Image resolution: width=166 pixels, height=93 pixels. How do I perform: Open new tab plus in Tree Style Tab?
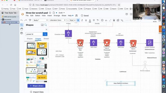point(10,25)
